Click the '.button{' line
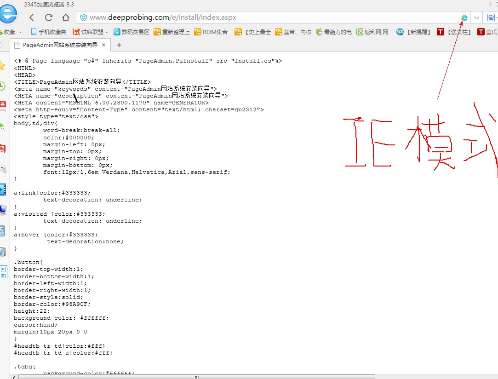This screenshot has height=379, width=498. 28,262
